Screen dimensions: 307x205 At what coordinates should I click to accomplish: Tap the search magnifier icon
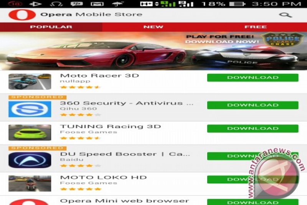[286, 15]
